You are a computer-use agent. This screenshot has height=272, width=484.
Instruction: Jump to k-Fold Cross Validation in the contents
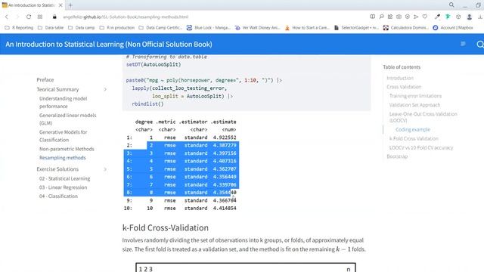[414, 138]
